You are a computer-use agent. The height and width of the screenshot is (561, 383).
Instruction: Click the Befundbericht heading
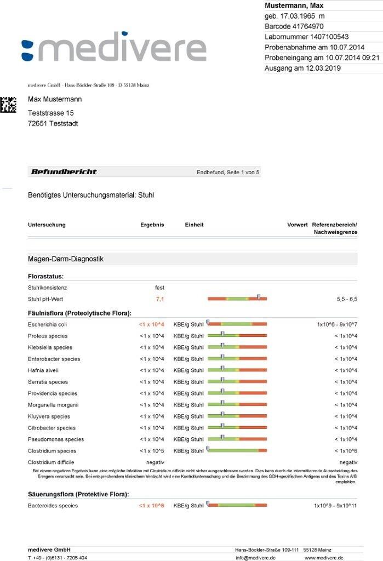pos(64,172)
